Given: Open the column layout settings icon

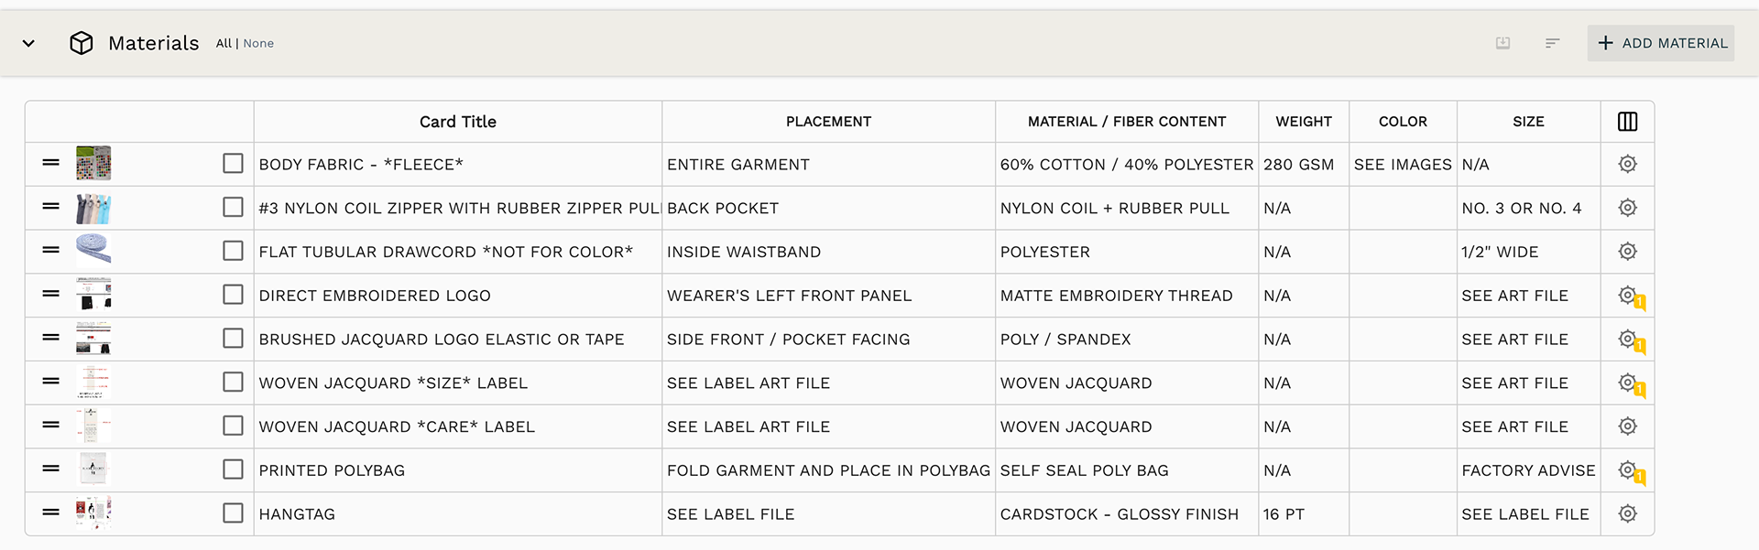Looking at the screenshot, I should point(1627,122).
